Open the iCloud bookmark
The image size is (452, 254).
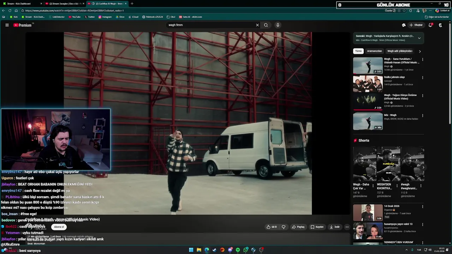pyautogui.click(x=133, y=17)
